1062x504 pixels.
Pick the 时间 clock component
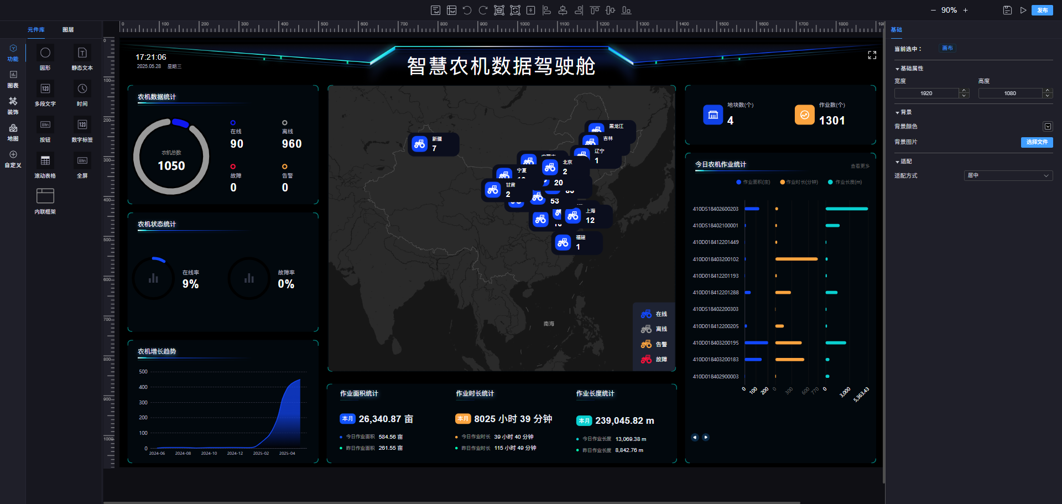[82, 93]
